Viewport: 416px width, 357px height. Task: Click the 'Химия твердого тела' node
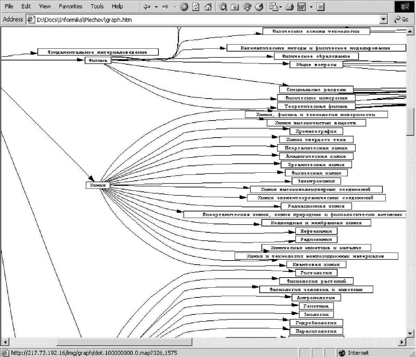click(316, 139)
